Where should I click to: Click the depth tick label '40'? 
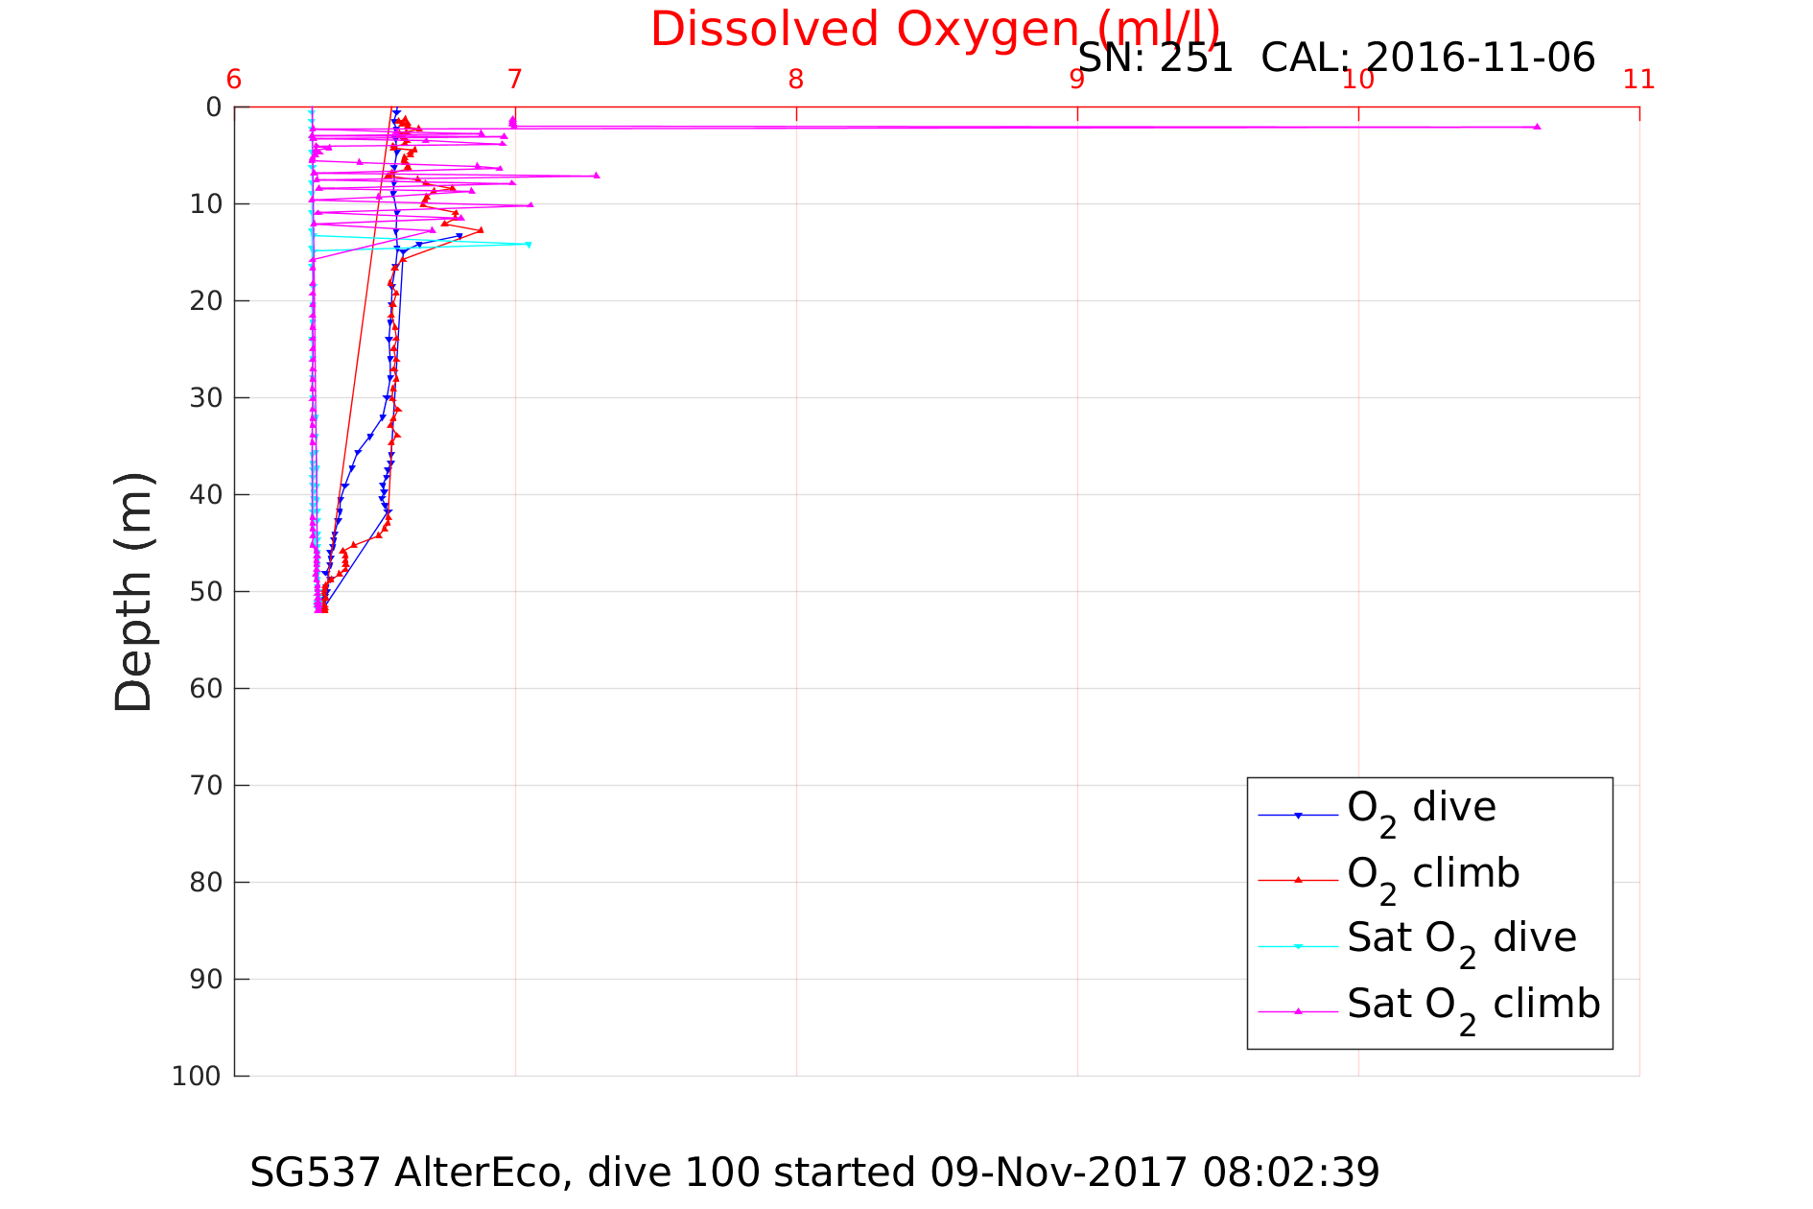206,495
